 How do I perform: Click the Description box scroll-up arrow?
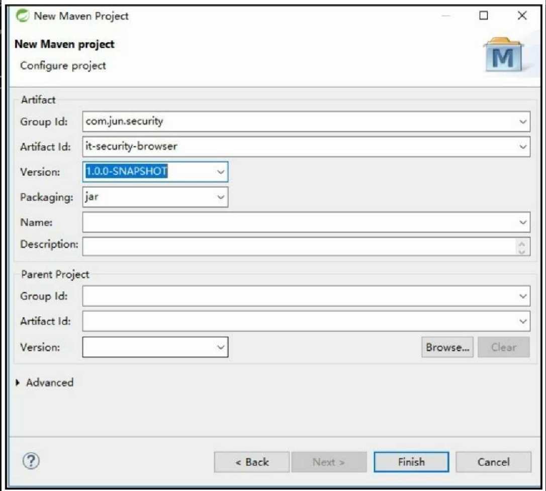tap(522, 243)
